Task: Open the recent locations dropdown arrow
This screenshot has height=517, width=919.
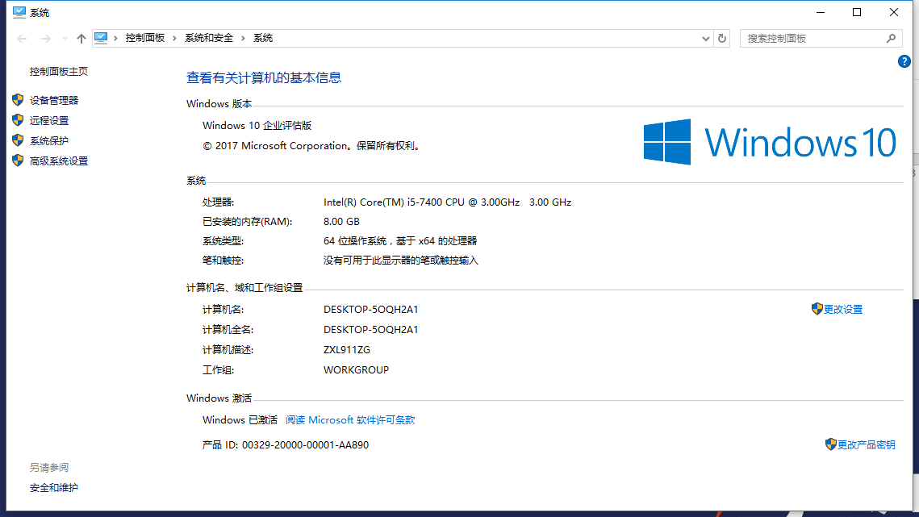Action: [65, 39]
